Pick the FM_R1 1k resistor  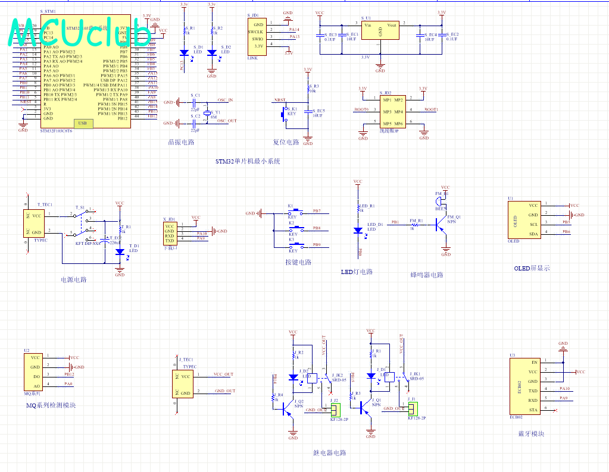click(x=414, y=224)
